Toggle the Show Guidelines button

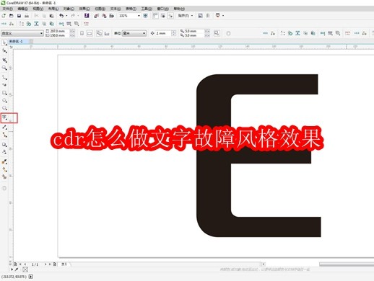[x=170, y=16]
